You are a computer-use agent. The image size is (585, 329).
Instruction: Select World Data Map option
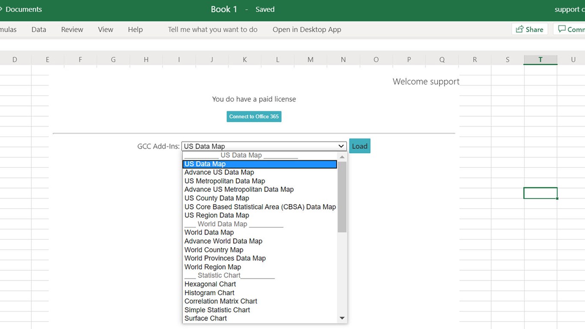[x=260, y=233]
